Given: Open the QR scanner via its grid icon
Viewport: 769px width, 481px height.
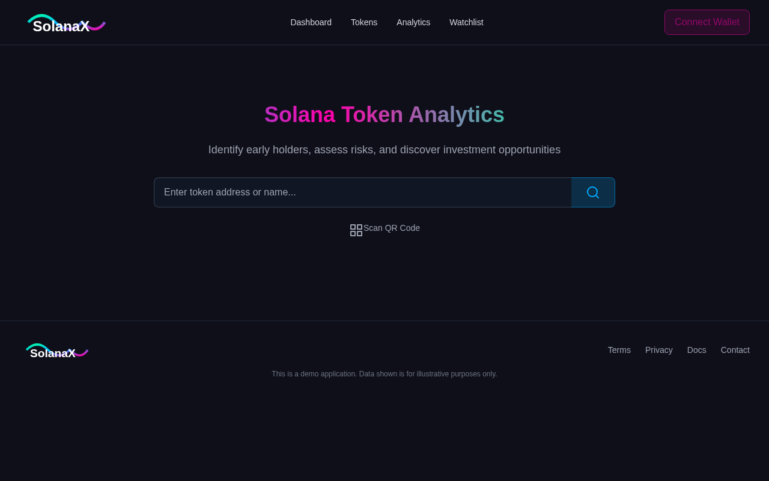Looking at the screenshot, I should point(356,229).
